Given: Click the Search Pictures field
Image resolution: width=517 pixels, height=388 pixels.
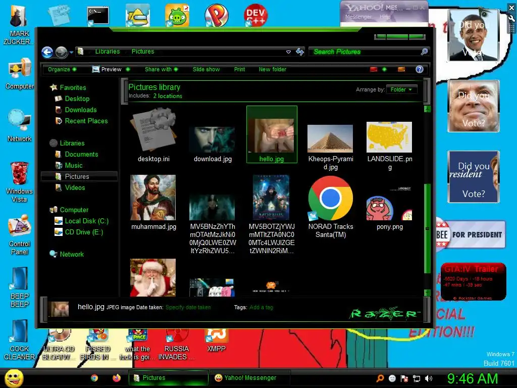Looking at the screenshot, I should 364,52.
